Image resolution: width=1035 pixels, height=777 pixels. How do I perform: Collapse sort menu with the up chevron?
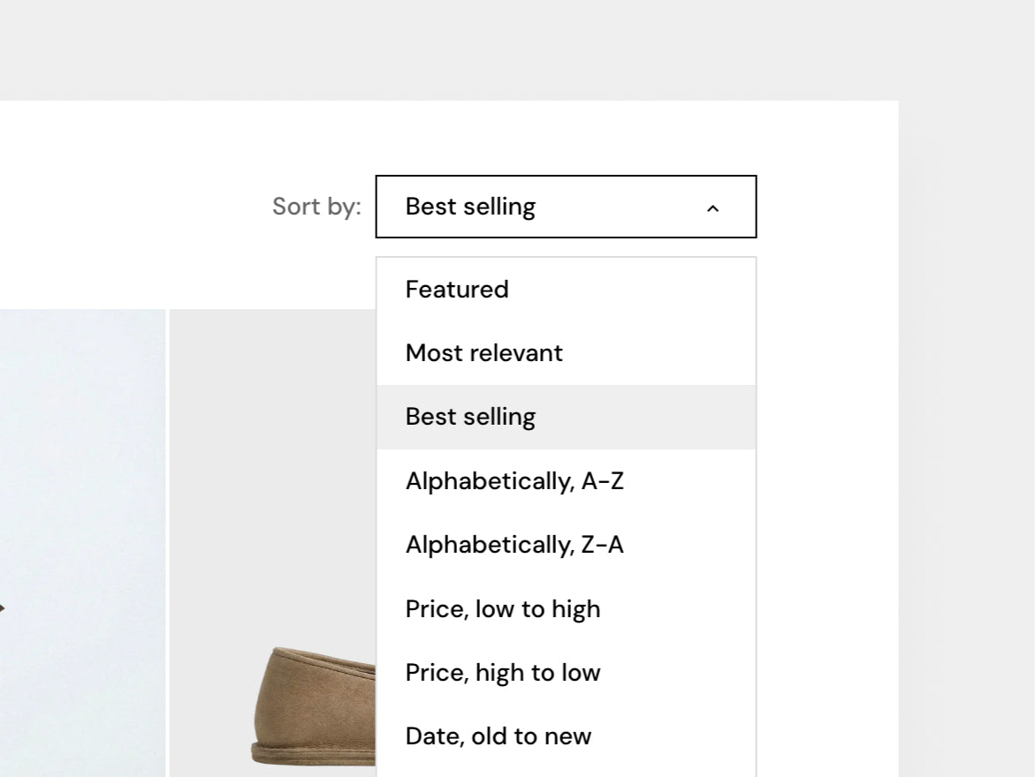tap(712, 208)
